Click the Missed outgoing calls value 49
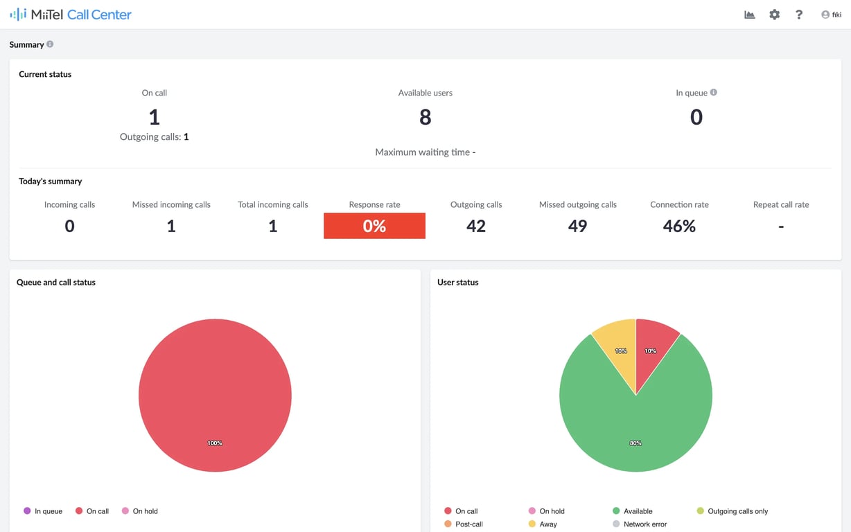The width and height of the screenshot is (851, 532). click(577, 226)
